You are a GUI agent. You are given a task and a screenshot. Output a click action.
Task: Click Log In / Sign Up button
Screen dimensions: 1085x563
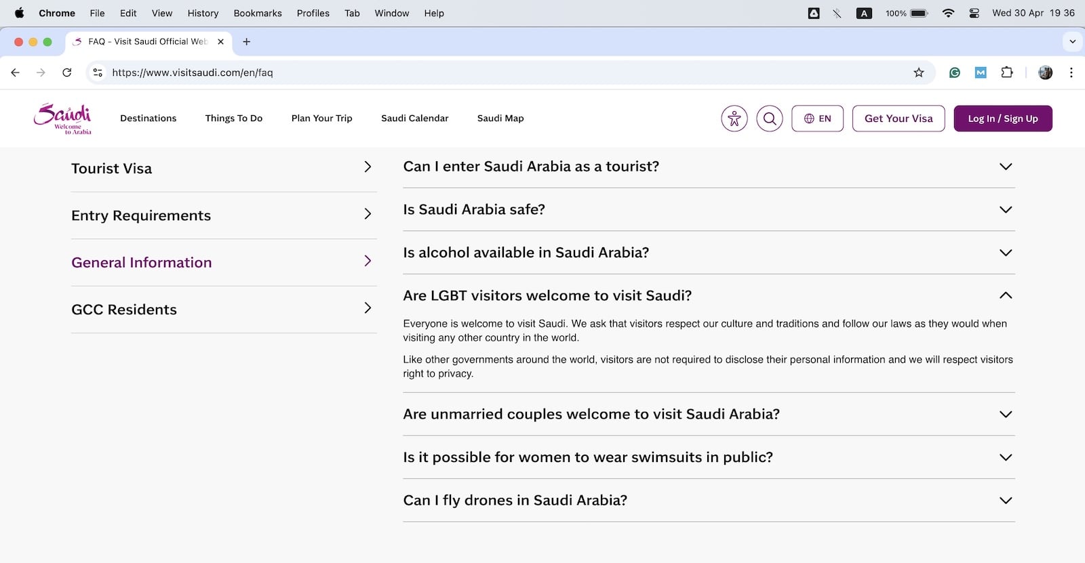1003,119
